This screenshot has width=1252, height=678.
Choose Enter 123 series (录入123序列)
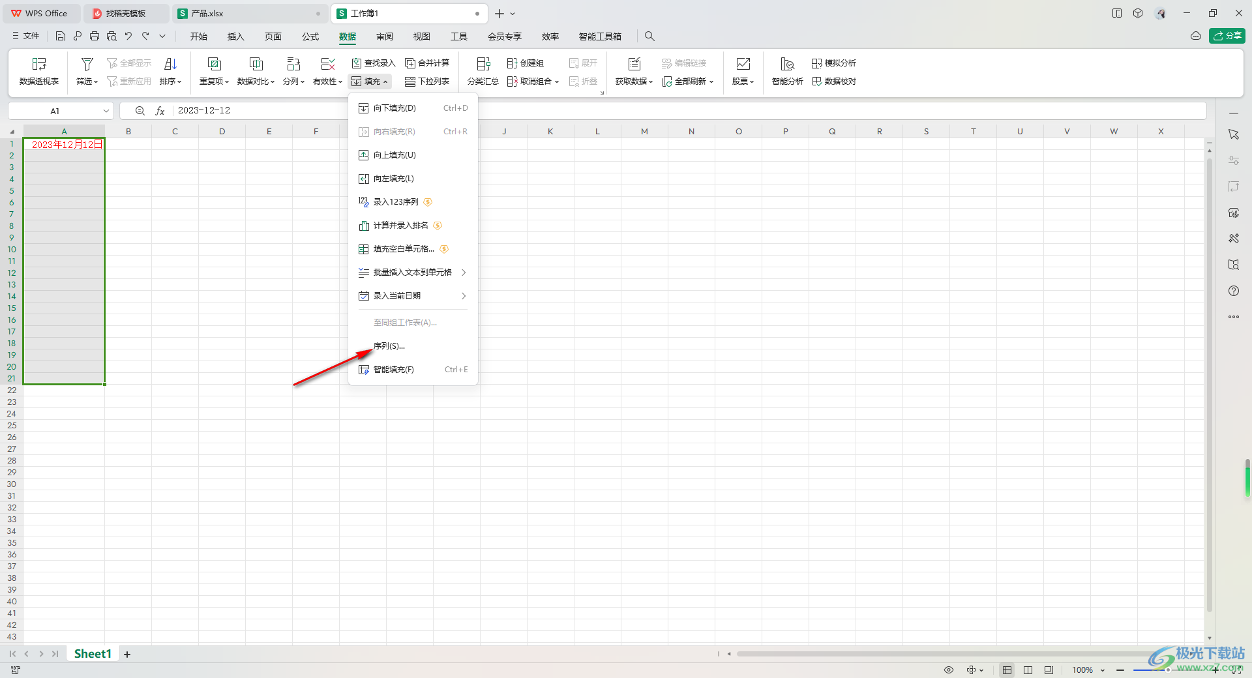click(x=413, y=202)
